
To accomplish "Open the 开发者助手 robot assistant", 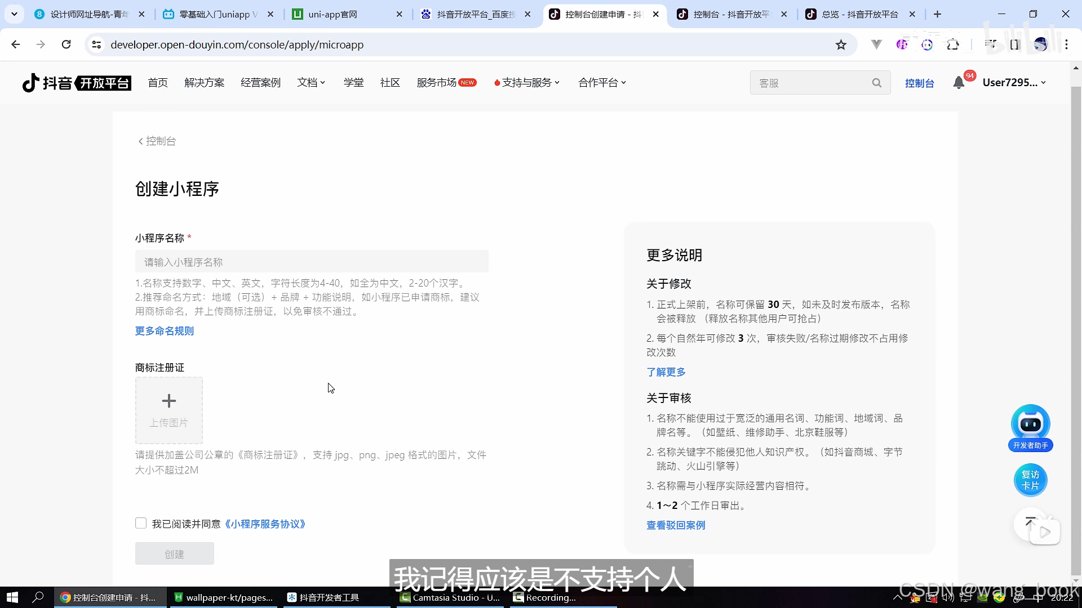I will (x=1030, y=428).
